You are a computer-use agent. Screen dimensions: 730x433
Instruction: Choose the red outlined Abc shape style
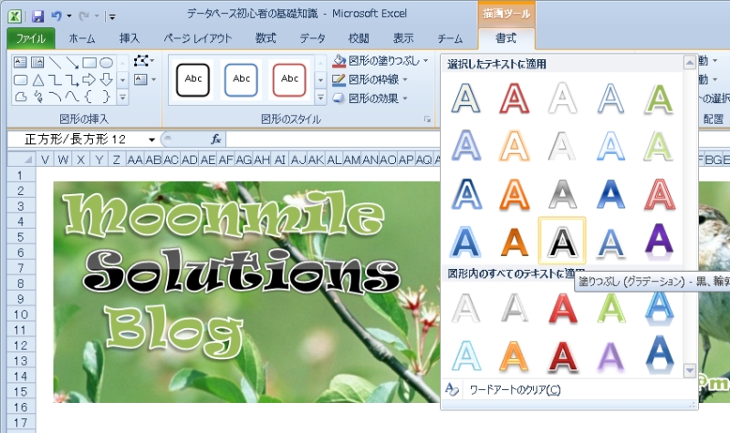(x=289, y=78)
